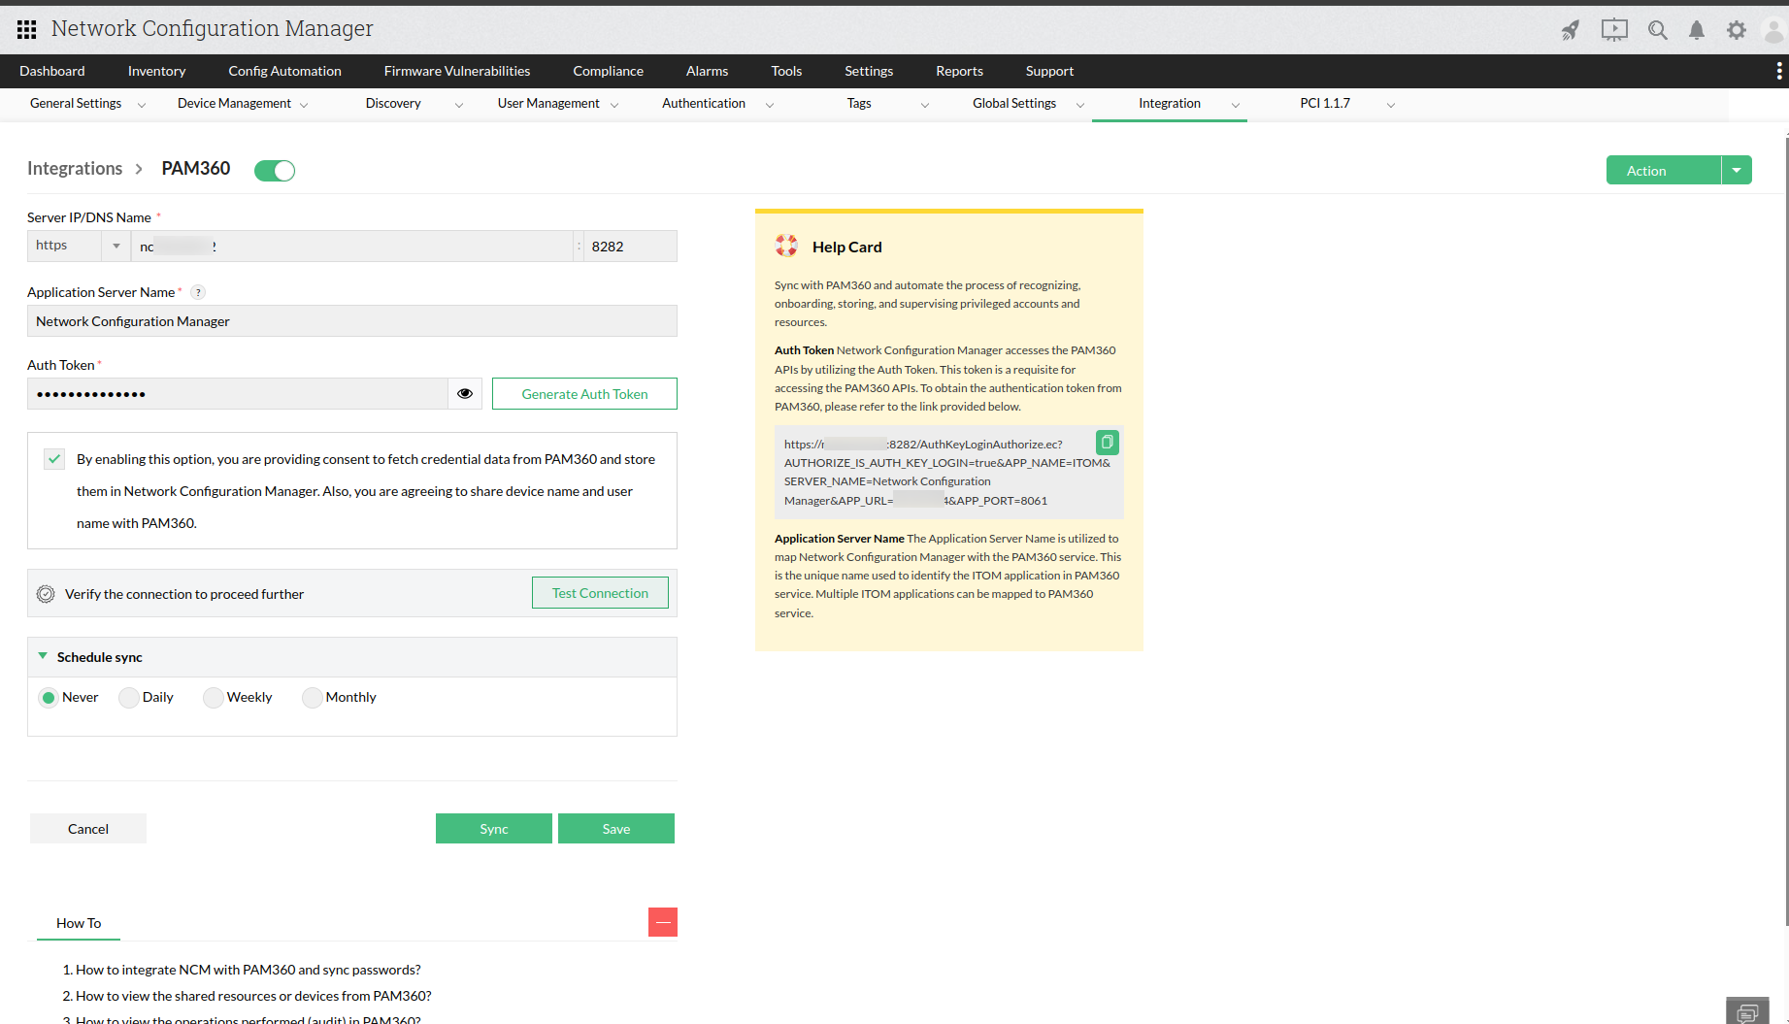Click the Auth Token password field
The height and width of the screenshot is (1024, 1789).
coord(238,393)
